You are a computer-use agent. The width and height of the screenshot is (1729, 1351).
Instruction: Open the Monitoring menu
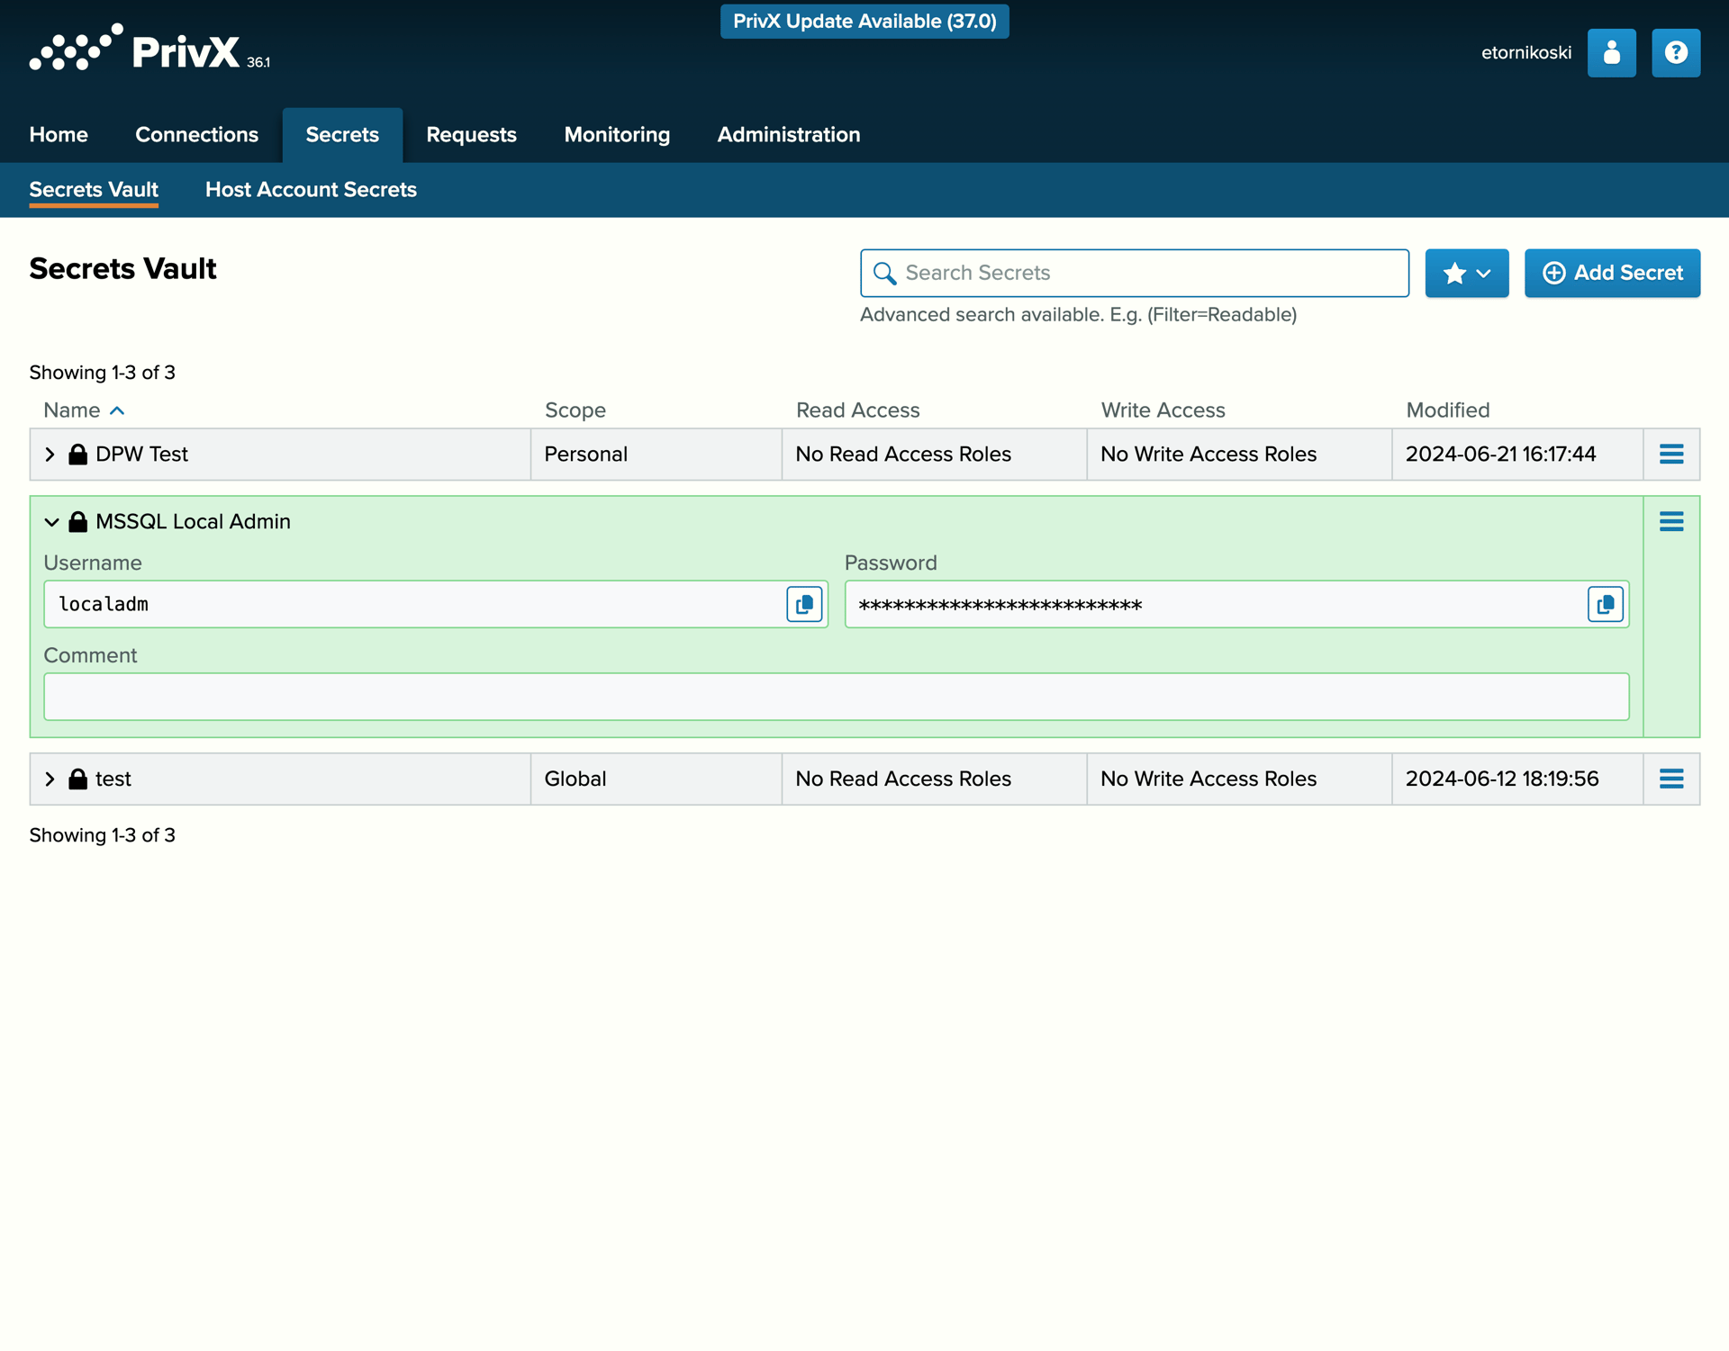click(616, 134)
